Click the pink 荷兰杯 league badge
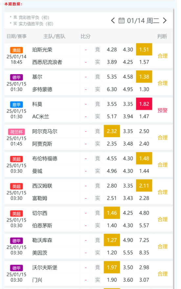Viewport: 181px width, 289px height. pos(16,132)
